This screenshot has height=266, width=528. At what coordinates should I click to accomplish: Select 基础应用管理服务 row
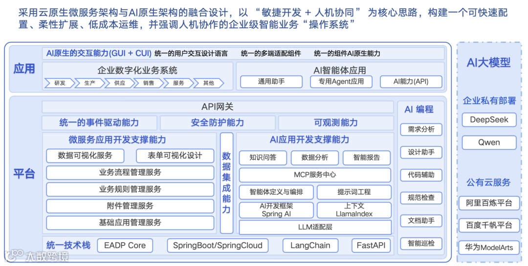[x=130, y=223]
